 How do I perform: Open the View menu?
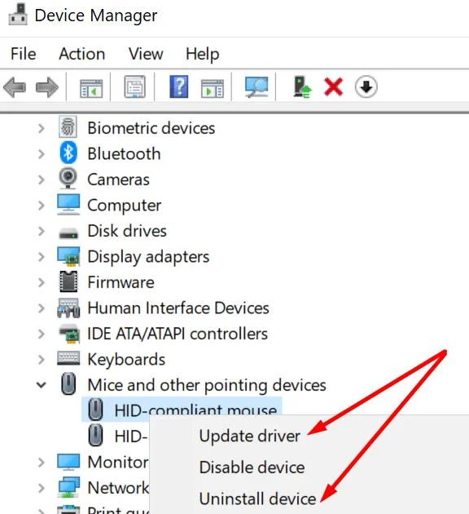(146, 54)
